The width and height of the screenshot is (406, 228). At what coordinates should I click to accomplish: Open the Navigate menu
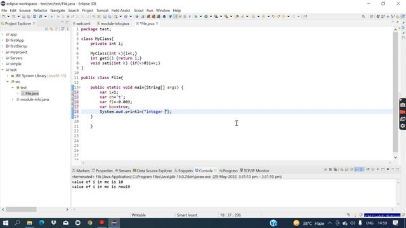[x=58, y=11]
